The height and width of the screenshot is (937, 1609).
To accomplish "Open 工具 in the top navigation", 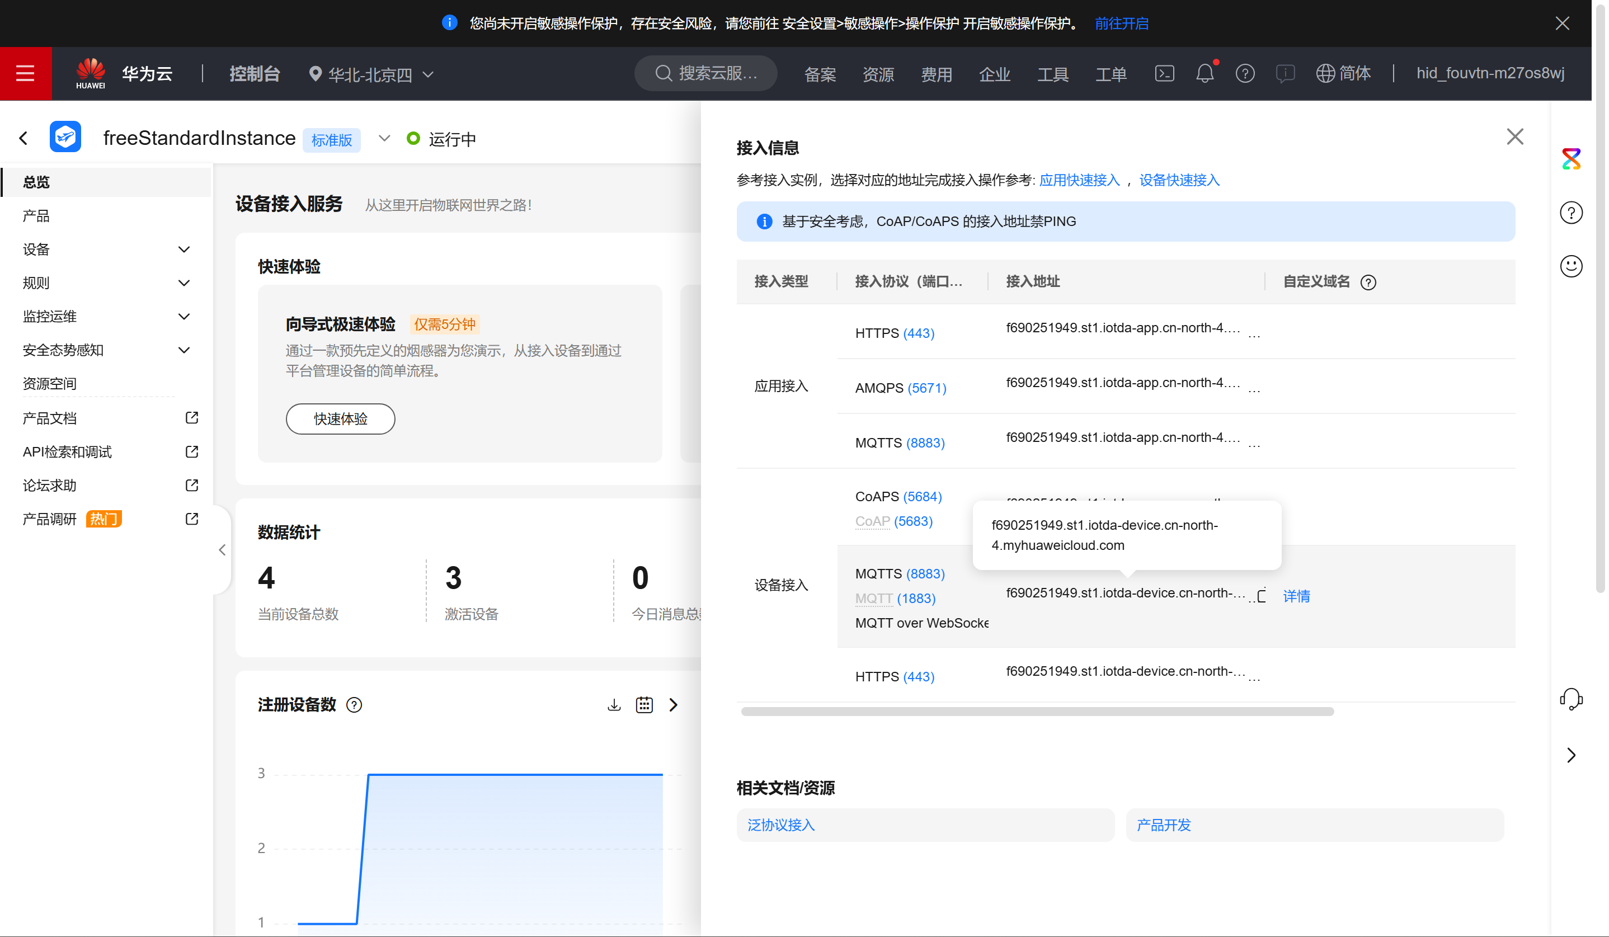I will point(1053,74).
